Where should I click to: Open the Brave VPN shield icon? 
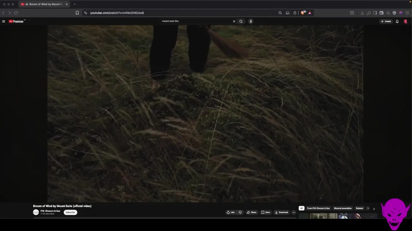[394, 13]
